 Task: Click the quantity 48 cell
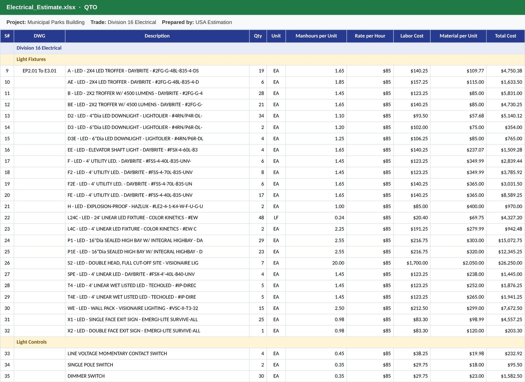pos(258,218)
